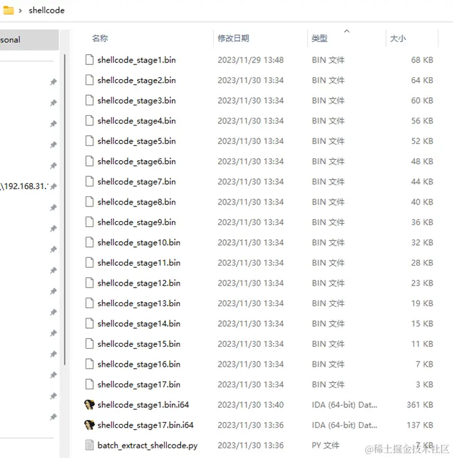Select file name shellcode_stage1.bin.i64

(x=143, y=405)
